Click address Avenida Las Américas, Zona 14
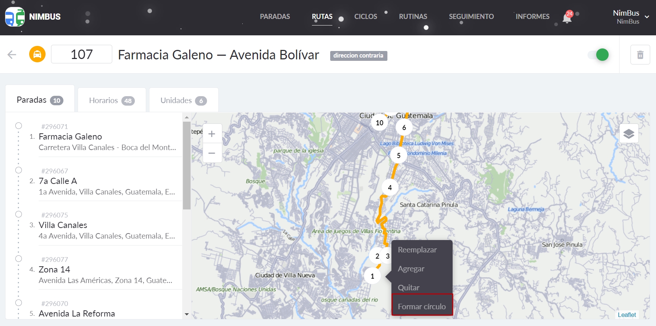 pos(105,280)
